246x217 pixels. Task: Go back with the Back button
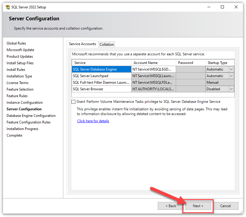[171, 206]
